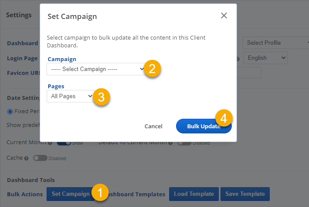
Task: Click the help icon beside Cache
Action: point(27,158)
